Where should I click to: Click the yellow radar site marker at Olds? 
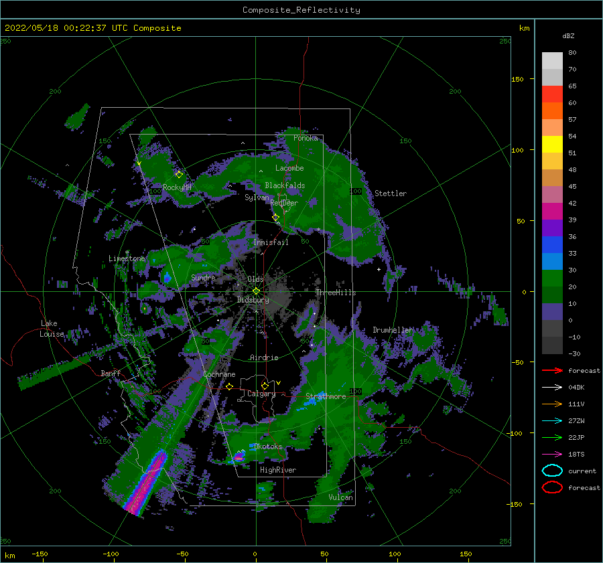point(256,291)
